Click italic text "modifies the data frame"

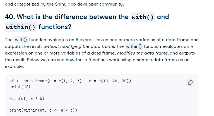[143, 53]
